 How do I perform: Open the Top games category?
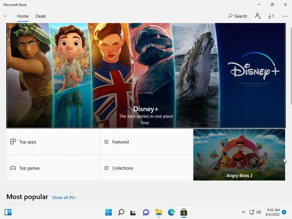53,168
